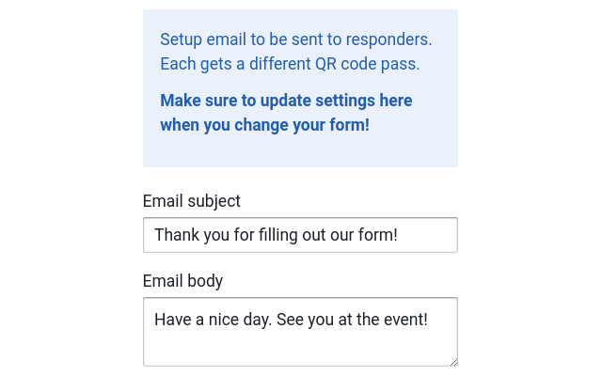Click the word "nice" in email body
Viewport: 602px width, 376px height.
click(224, 320)
